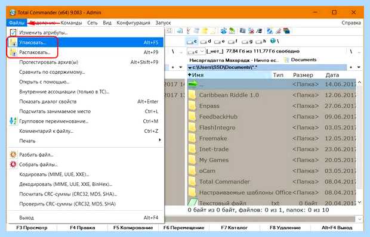
Task: Click the F7 Каталог button
Action: (235, 228)
